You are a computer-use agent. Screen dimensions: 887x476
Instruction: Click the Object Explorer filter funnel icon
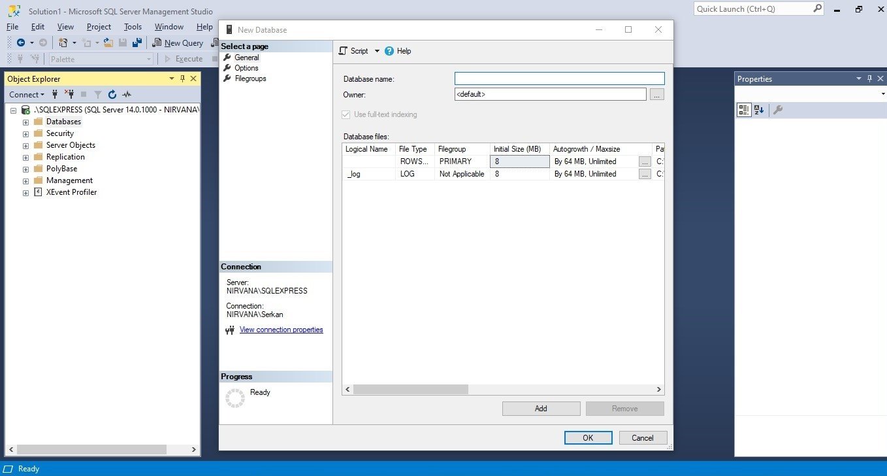pos(98,94)
